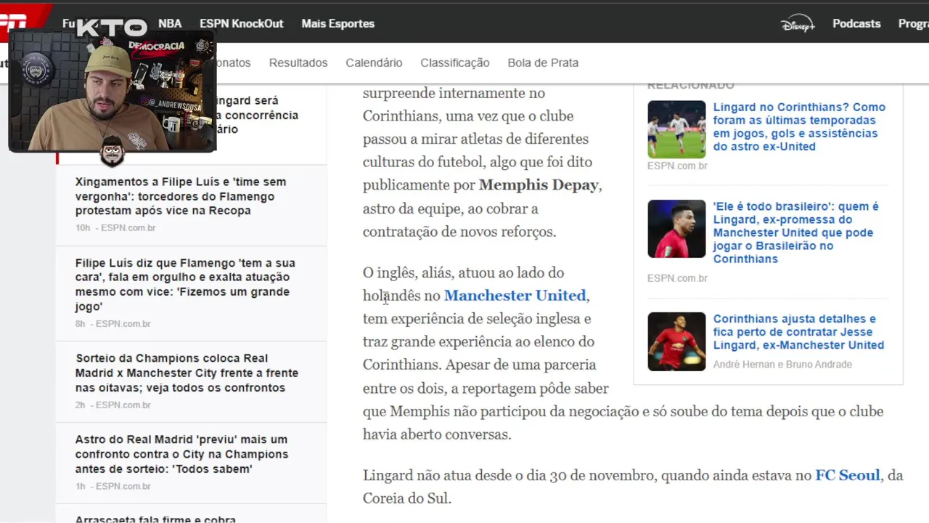Switch to the Classificação tab

tap(455, 62)
